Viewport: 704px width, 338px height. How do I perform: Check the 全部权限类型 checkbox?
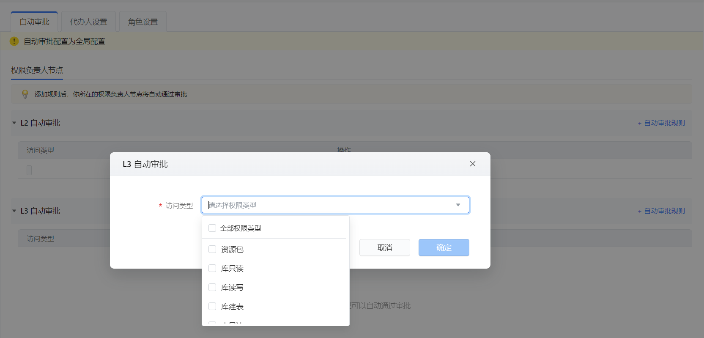click(x=212, y=228)
